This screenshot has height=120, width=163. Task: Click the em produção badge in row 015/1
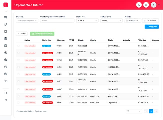[48, 53]
